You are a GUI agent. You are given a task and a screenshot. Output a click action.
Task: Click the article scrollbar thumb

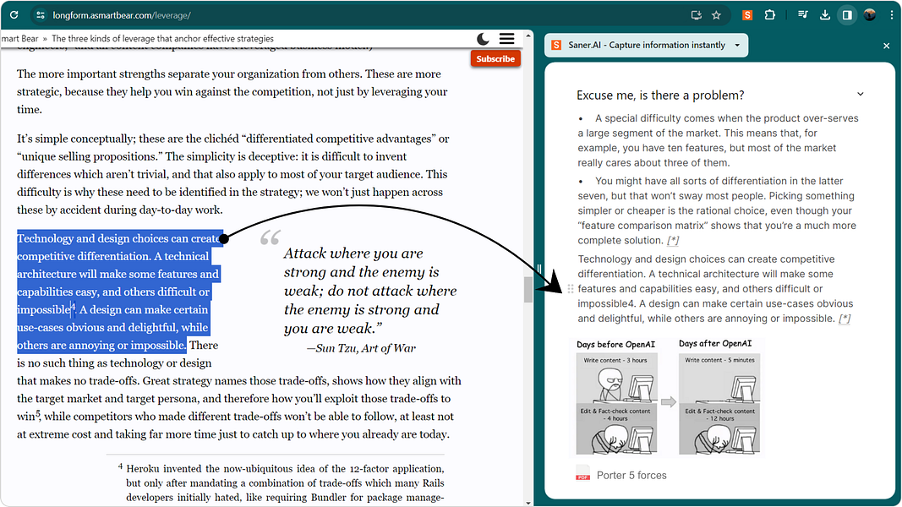tap(528, 290)
